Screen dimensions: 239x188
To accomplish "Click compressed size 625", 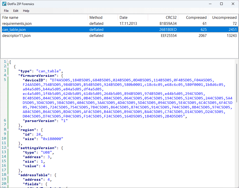I will (204, 29).
